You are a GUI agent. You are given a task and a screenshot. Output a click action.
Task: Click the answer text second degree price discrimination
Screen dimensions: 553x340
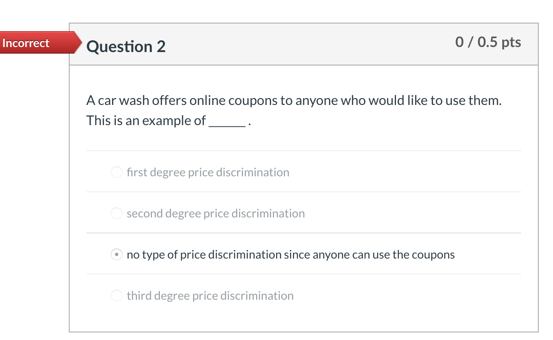click(215, 213)
